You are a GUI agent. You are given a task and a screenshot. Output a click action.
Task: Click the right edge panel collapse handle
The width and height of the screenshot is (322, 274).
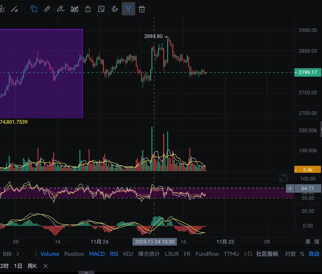[321, 129]
